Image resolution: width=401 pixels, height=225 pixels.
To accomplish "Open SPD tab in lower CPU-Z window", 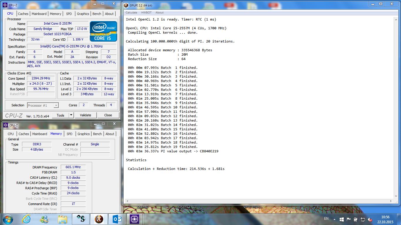I will click(70, 134).
